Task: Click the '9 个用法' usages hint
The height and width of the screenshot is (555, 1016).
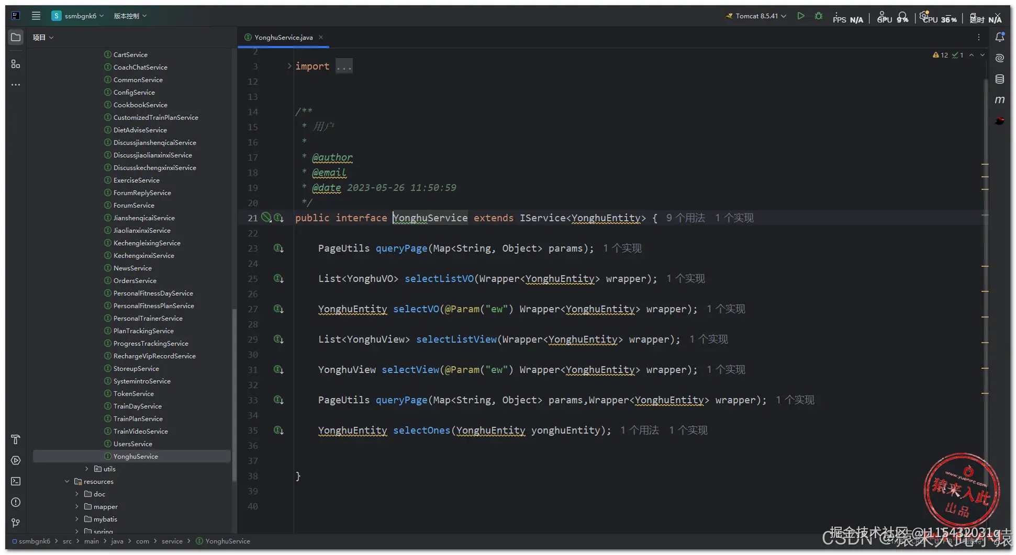Action: [x=685, y=218]
